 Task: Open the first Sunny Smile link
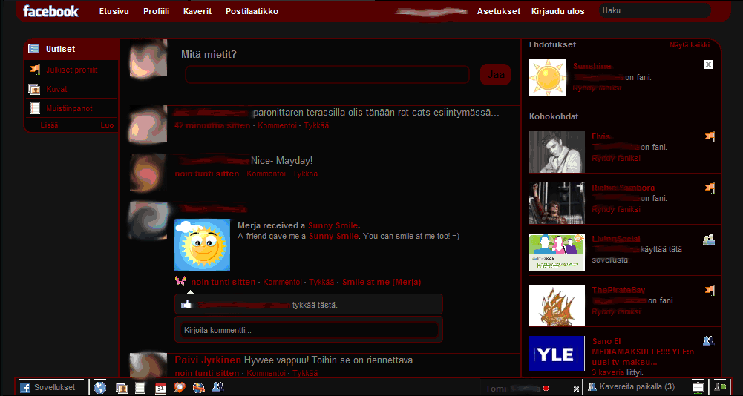333,225
